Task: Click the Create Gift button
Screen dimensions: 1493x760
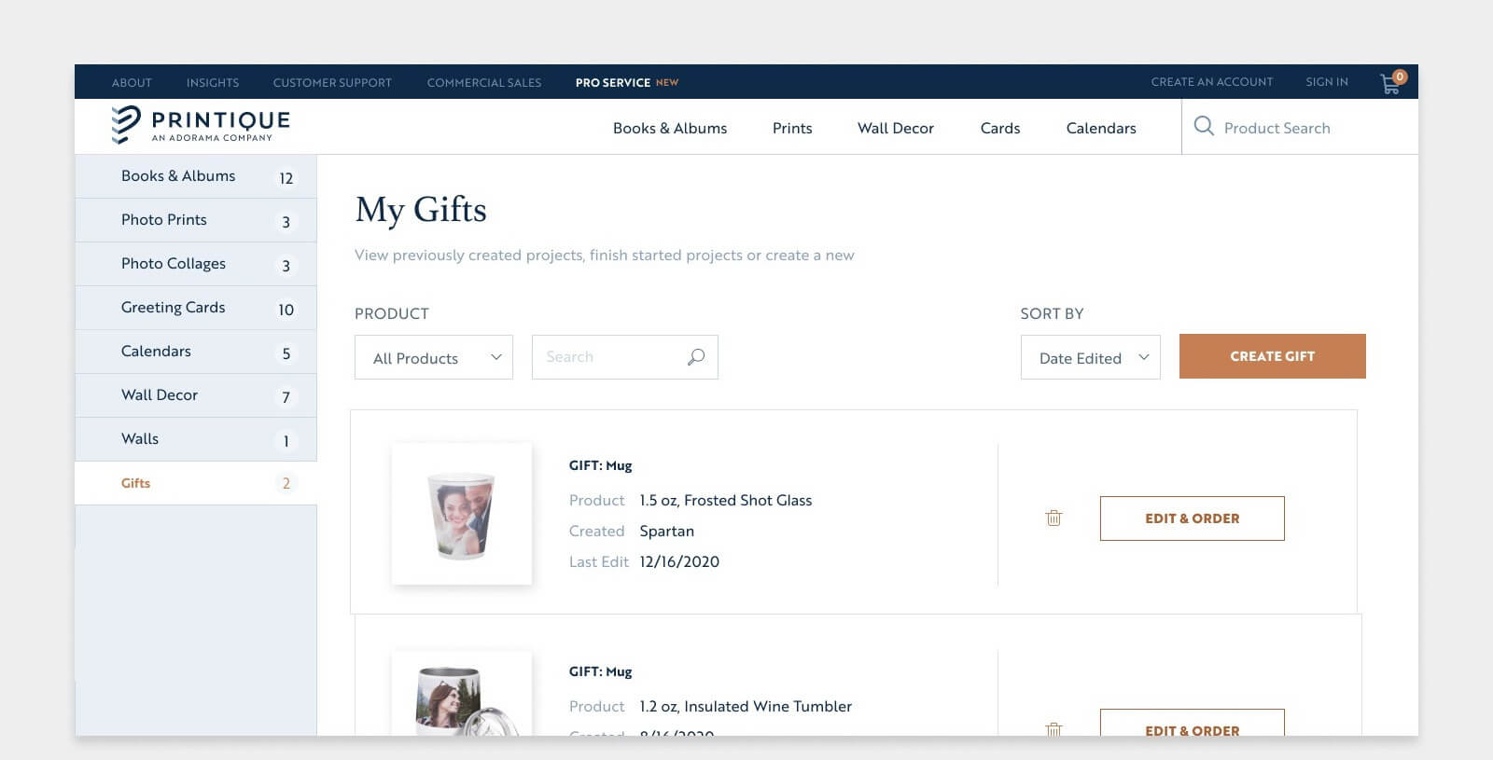Action: pyautogui.click(x=1273, y=356)
